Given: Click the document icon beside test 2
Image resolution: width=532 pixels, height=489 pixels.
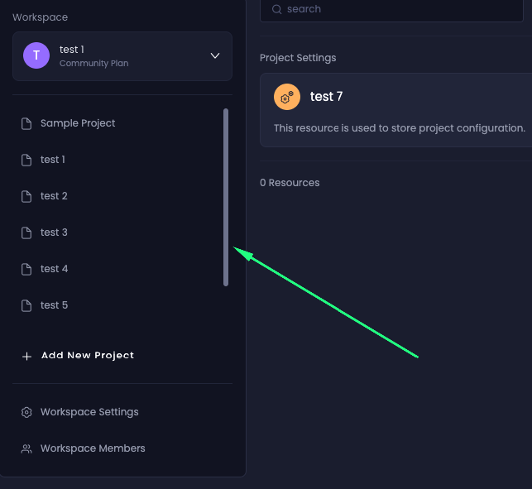Looking at the screenshot, I should coord(26,196).
